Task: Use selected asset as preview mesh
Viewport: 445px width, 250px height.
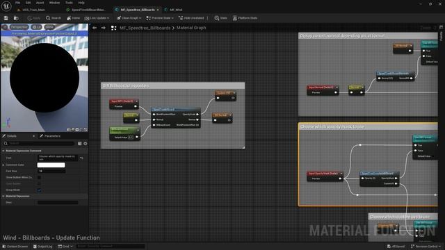Action: point(86,130)
